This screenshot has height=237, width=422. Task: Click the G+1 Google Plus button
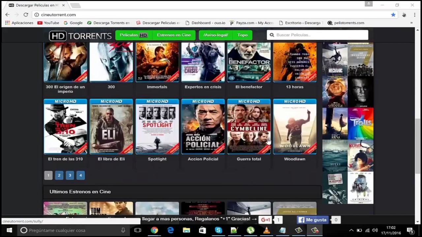coord(265,220)
